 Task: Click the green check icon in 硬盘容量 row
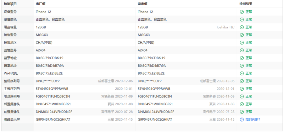242,27
